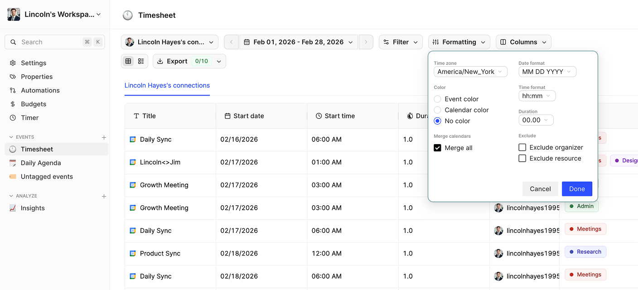
Task: Click Done in the Formatting popup
Action: click(577, 189)
